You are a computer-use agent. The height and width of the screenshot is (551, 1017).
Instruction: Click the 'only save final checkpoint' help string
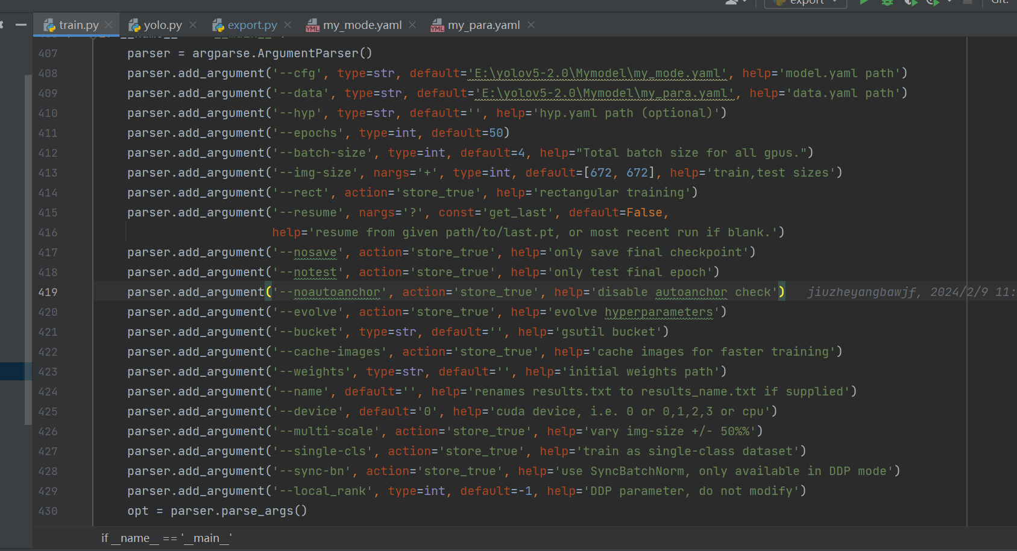click(x=647, y=252)
